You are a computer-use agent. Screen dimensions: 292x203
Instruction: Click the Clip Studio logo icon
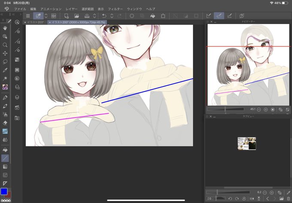pos(7,9)
